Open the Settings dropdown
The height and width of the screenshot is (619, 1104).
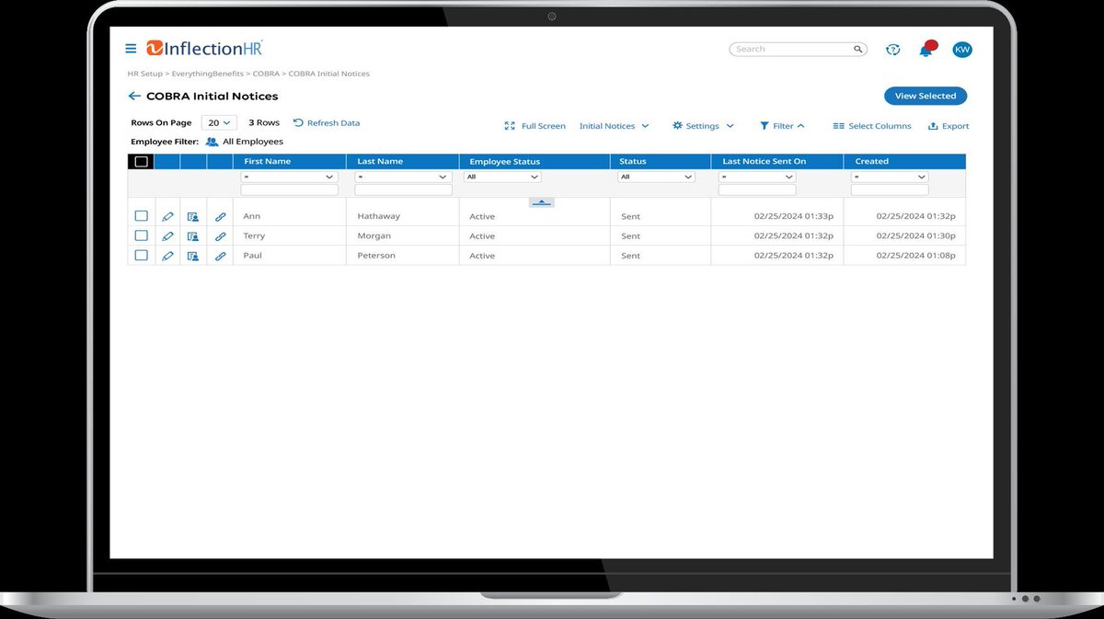point(703,126)
